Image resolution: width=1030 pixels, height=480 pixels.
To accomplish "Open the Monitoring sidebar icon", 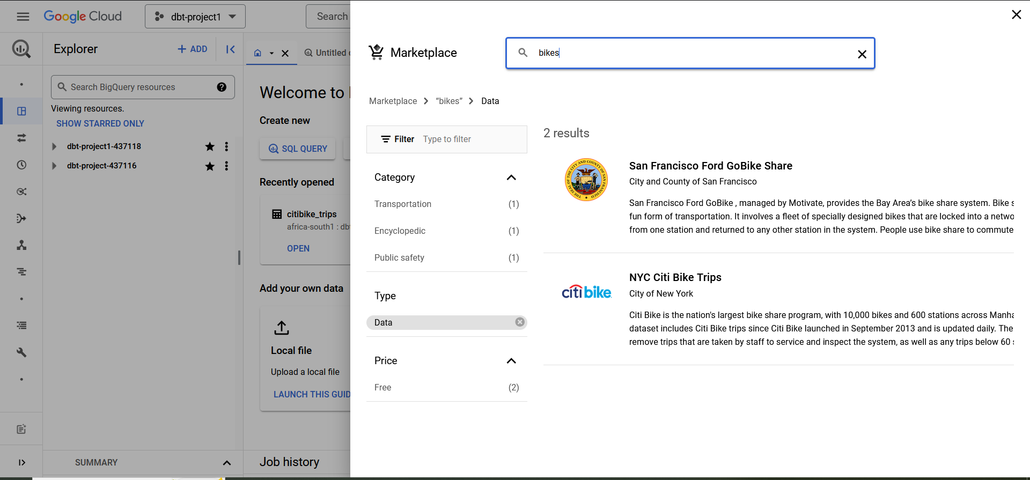I will (21, 272).
